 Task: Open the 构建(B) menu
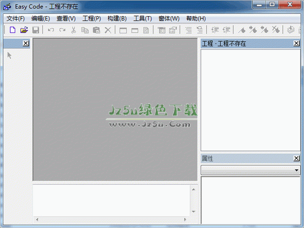[117, 19]
